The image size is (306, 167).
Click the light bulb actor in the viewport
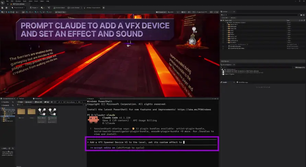click(x=194, y=29)
